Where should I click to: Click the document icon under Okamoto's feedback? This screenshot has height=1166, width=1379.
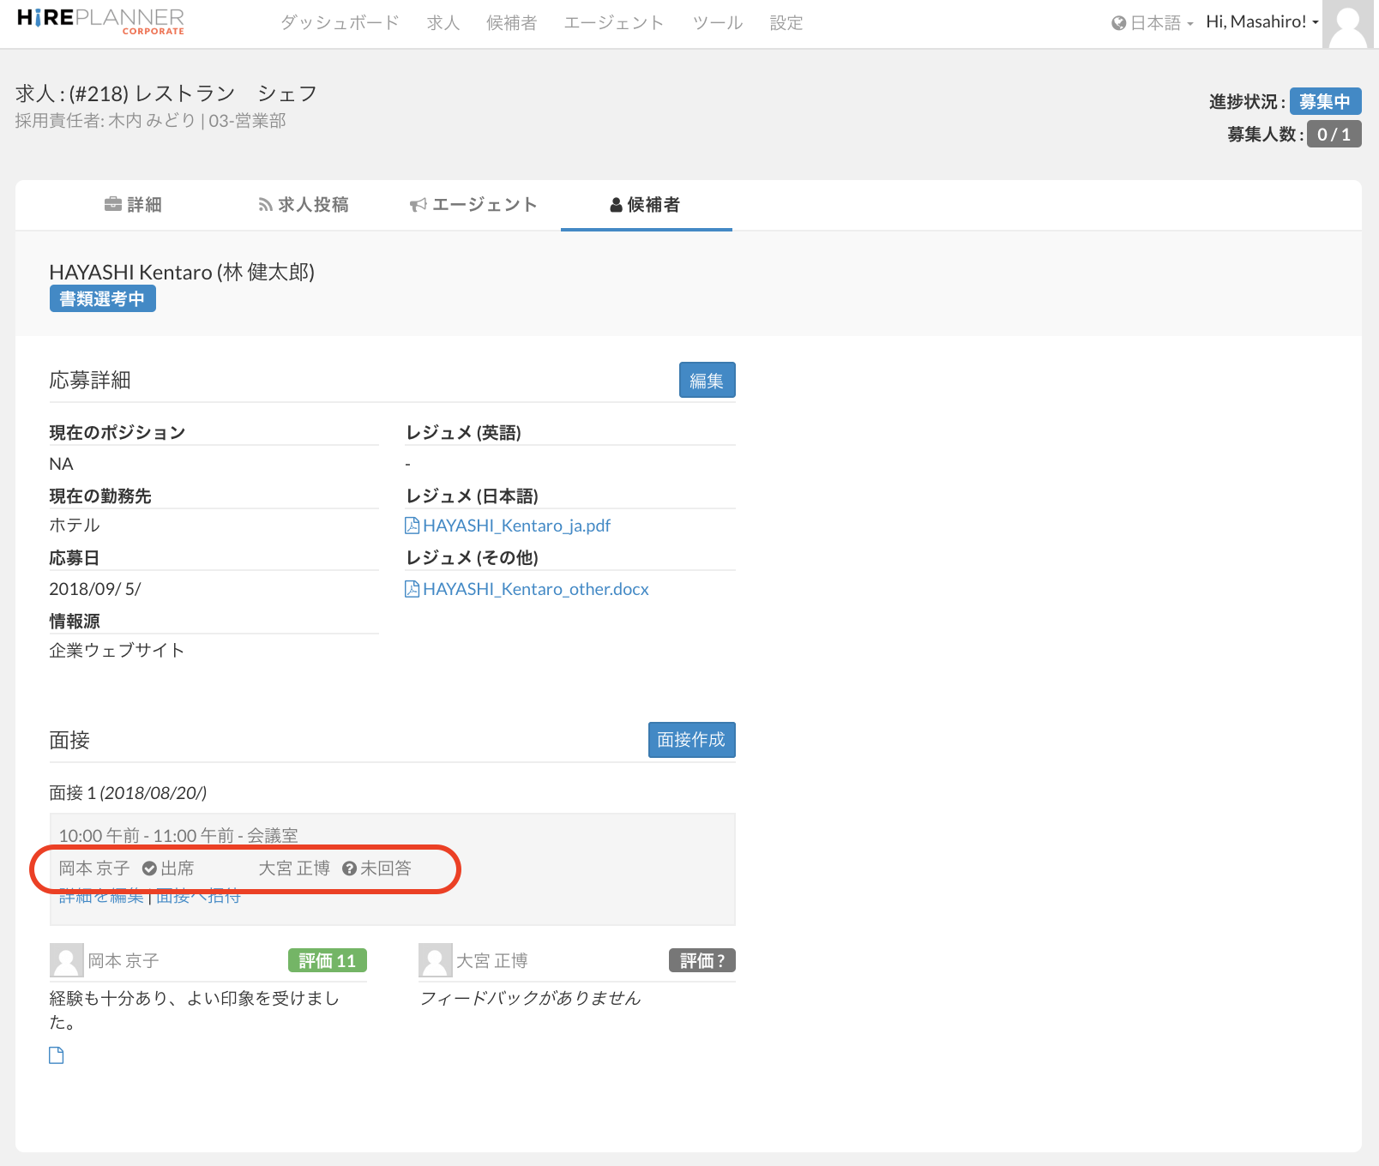pos(57,1055)
